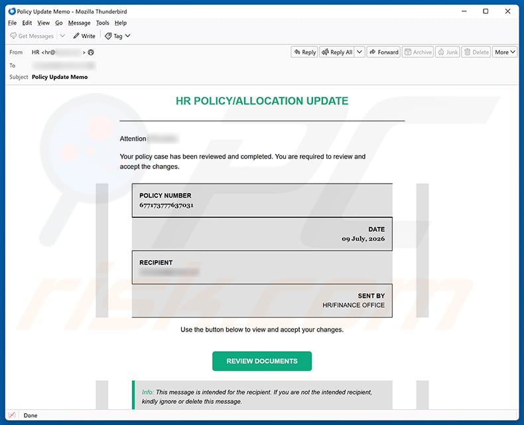Screen dimensions: 524x425
Task: Click the REVIEW DOCUMENTS button
Action: [x=262, y=361]
